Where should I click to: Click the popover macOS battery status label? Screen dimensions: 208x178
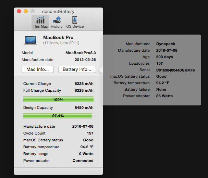point(130,76)
